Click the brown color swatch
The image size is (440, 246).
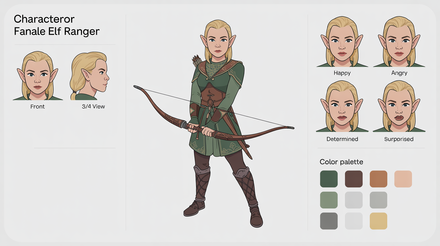[x=353, y=179]
